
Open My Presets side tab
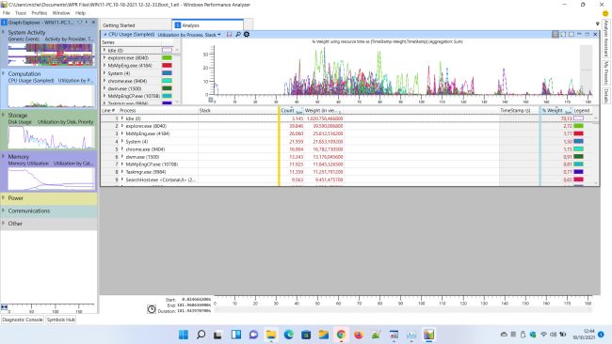coord(605,72)
